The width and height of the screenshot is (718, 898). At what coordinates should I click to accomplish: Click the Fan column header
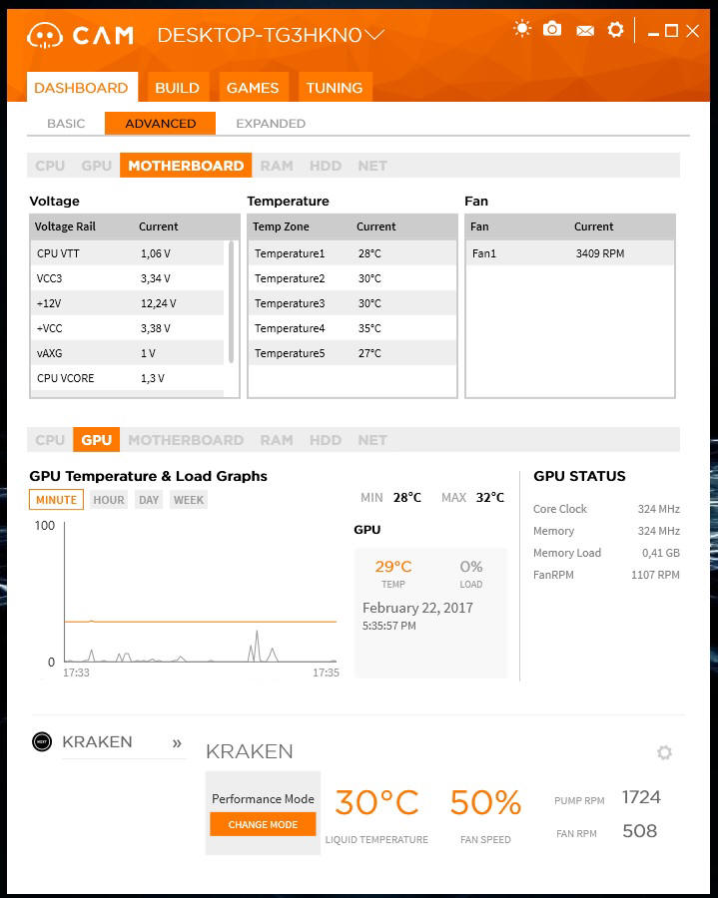[479, 226]
